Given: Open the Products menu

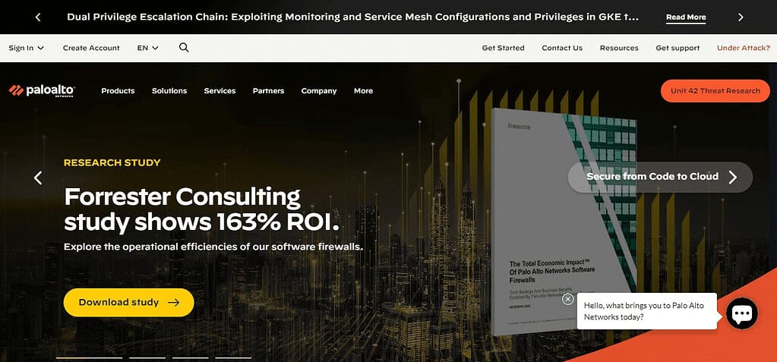Looking at the screenshot, I should point(118,90).
